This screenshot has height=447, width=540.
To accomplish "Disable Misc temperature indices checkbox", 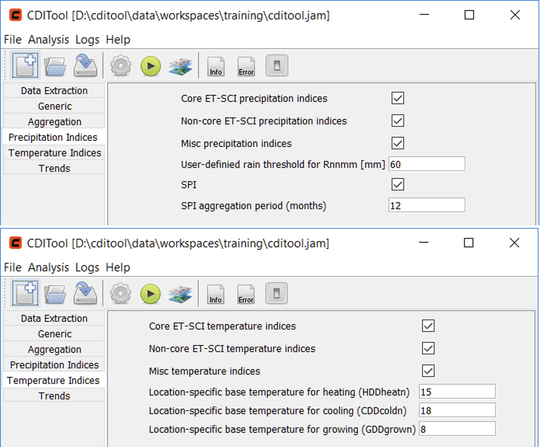I will [428, 371].
